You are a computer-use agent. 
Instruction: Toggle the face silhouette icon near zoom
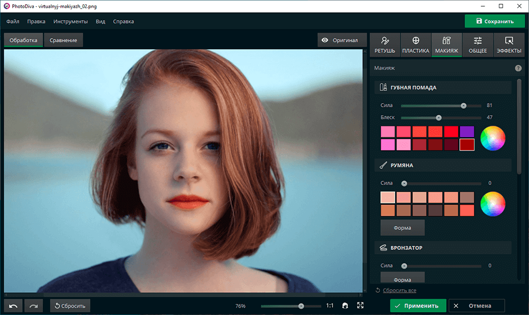pos(345,305)
